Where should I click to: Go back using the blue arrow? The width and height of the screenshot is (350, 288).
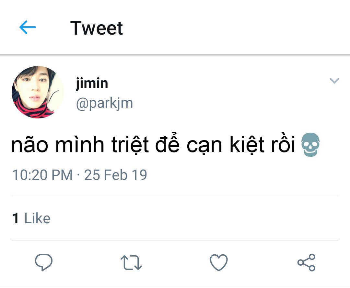(x=28, y=28)
